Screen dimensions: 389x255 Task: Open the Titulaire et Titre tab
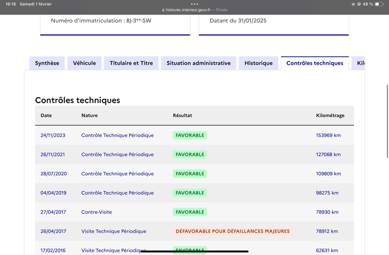(x=131, y=63)
